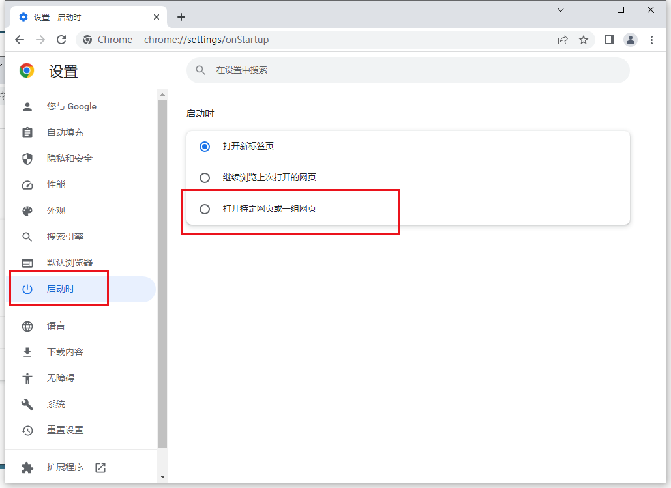Open a new tab with plus button
This screenshot has height=488, width=671.
click(x=181, y=17)
